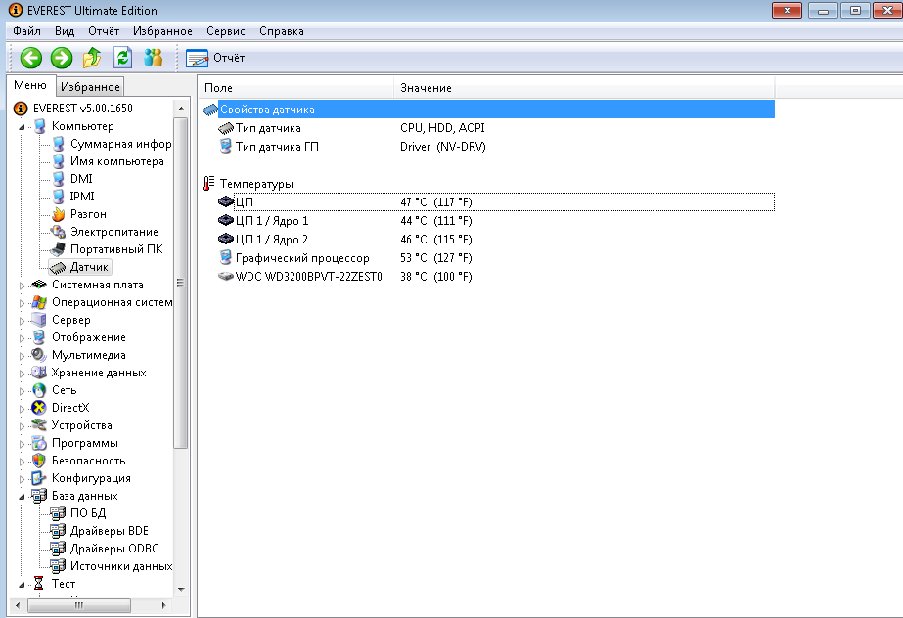Image resolution: width=903 pixels, height=618 pixels.
Task: Click the Хранение данных storage icon
Action: coord(39,373)
